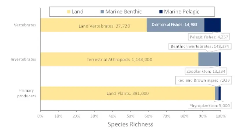Image resolution: width=249 pixels, height=138 pixels.
Task: Select the Demersal Fishes bar segment
Action: coord(175,25)
